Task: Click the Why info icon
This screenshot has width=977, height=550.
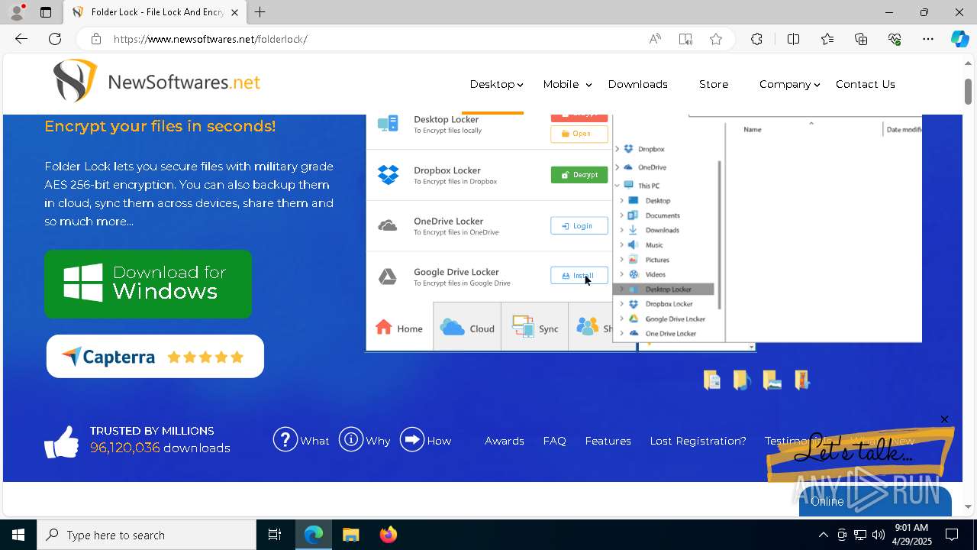Action: coord(351,439)
